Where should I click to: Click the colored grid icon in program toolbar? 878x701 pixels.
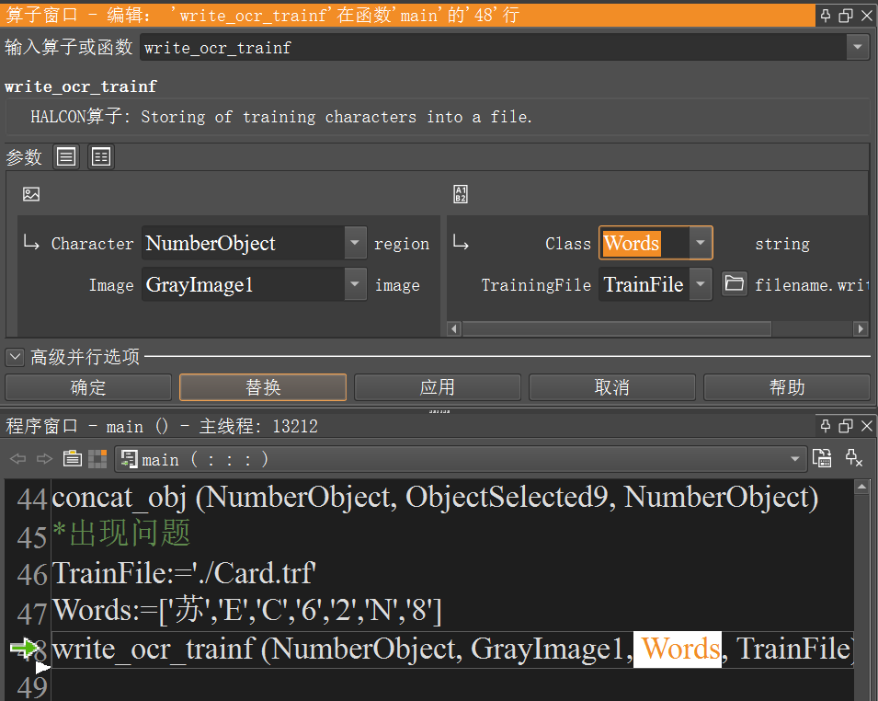97,459
